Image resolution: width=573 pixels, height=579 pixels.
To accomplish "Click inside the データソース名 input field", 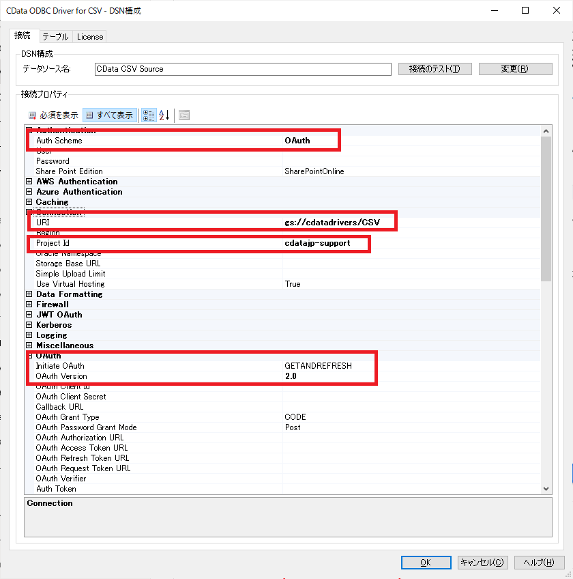I will (242, 68).
